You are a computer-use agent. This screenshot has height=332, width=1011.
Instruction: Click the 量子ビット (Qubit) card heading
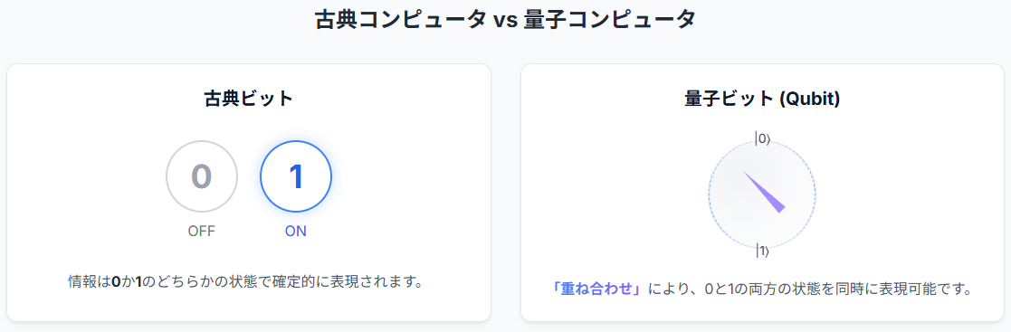click(x=762, y=99)
